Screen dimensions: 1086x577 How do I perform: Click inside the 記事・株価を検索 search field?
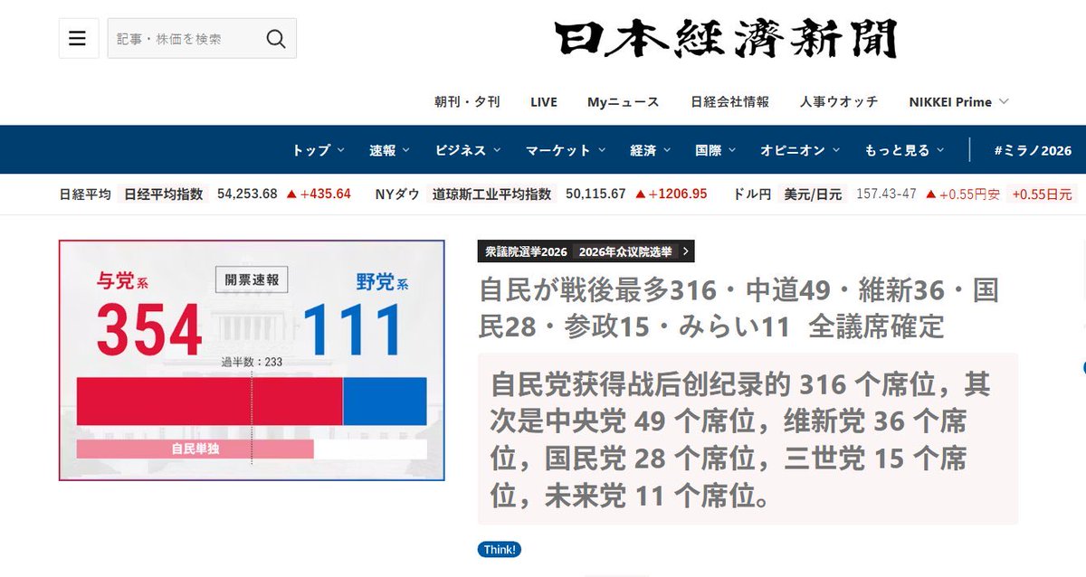(181, 38)
